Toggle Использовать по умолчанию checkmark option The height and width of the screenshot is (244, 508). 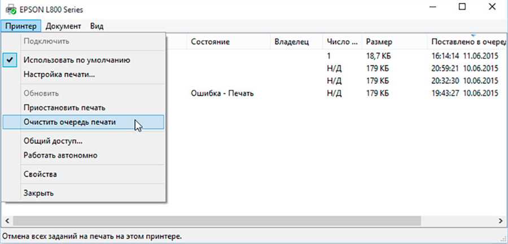[77, 60]
